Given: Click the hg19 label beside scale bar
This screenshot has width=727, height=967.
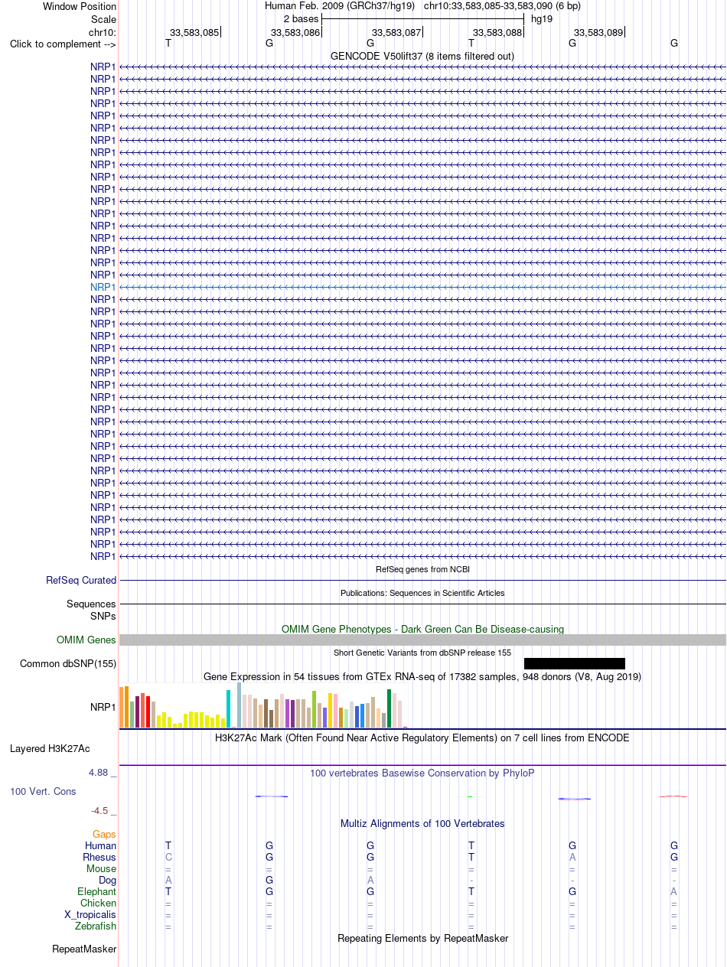Looking at the screenshot, I should (542, 18).
